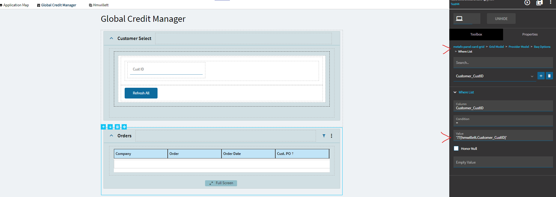This screenshot has height=197, width=556.
Task: Click the Orders panel move handle icon
Action: click(x=124, y=127)
